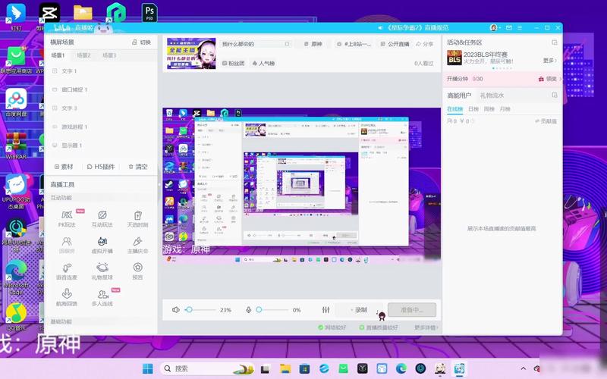607x379 pixels.
Task: Open the mail icon in title bar
Action: 508,28
